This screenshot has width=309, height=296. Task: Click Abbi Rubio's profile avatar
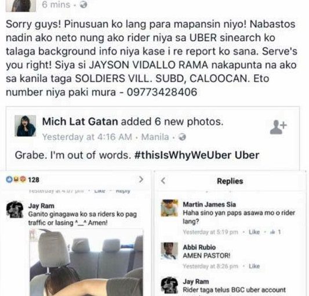(x=169, y=251)
